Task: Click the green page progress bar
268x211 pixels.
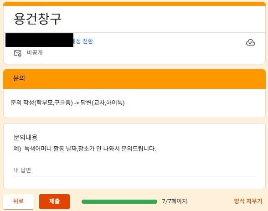Action: tap(119, 201)
